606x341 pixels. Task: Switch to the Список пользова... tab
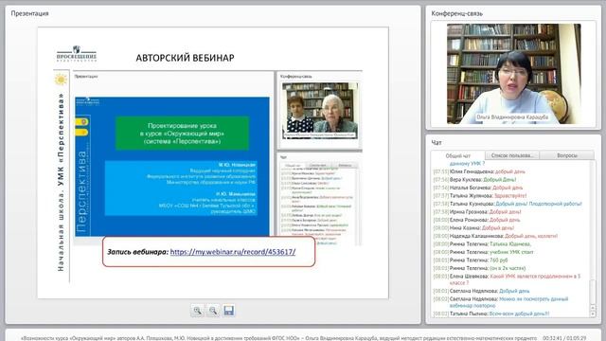click(x=512, y=155)
